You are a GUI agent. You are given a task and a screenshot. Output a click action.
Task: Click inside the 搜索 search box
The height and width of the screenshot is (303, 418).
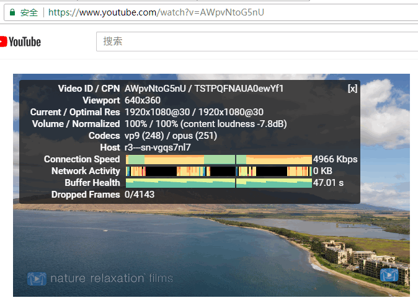[248, 42]
